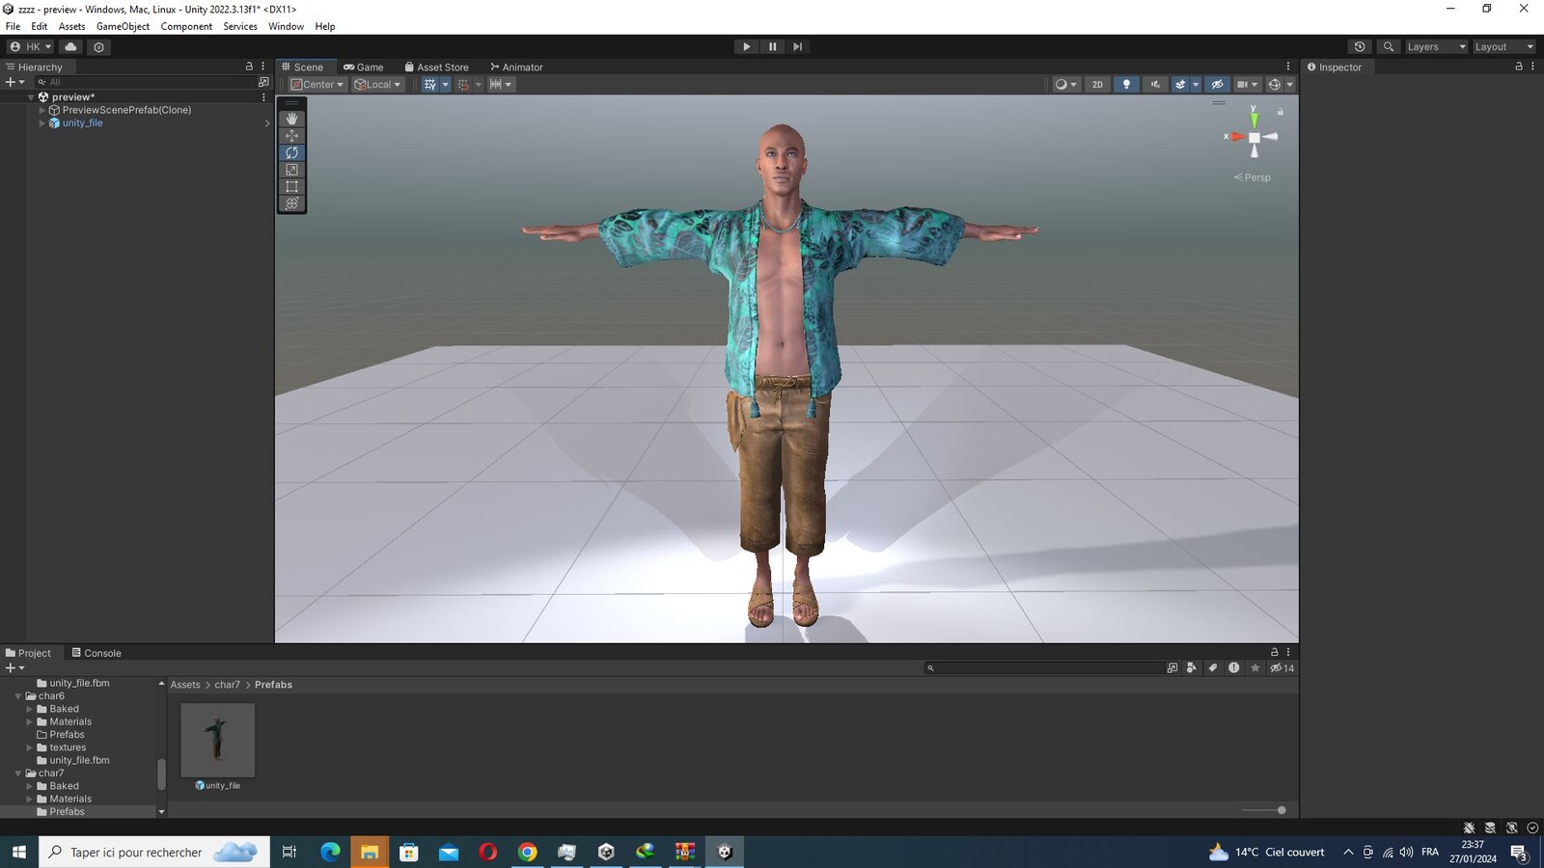
Task: Click the Project search field
Action: [1044, 667]
